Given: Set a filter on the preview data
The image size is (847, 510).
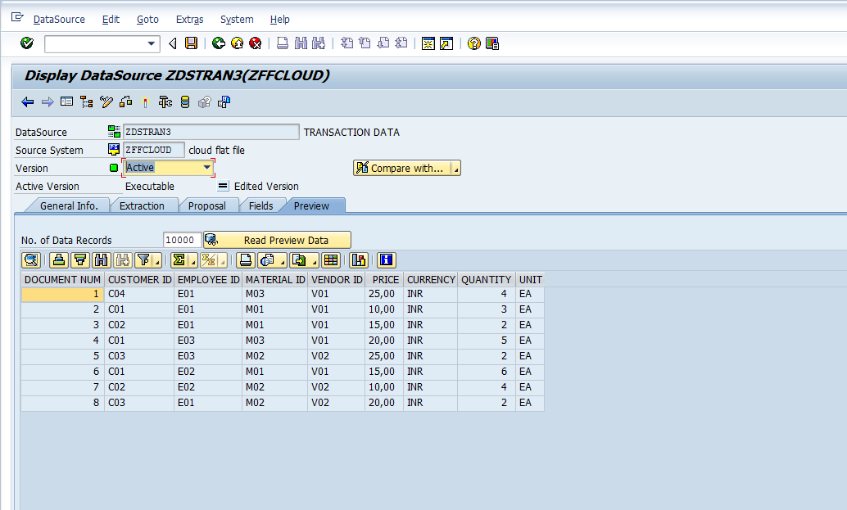Looking at the screenshot, I should point(145,260).
